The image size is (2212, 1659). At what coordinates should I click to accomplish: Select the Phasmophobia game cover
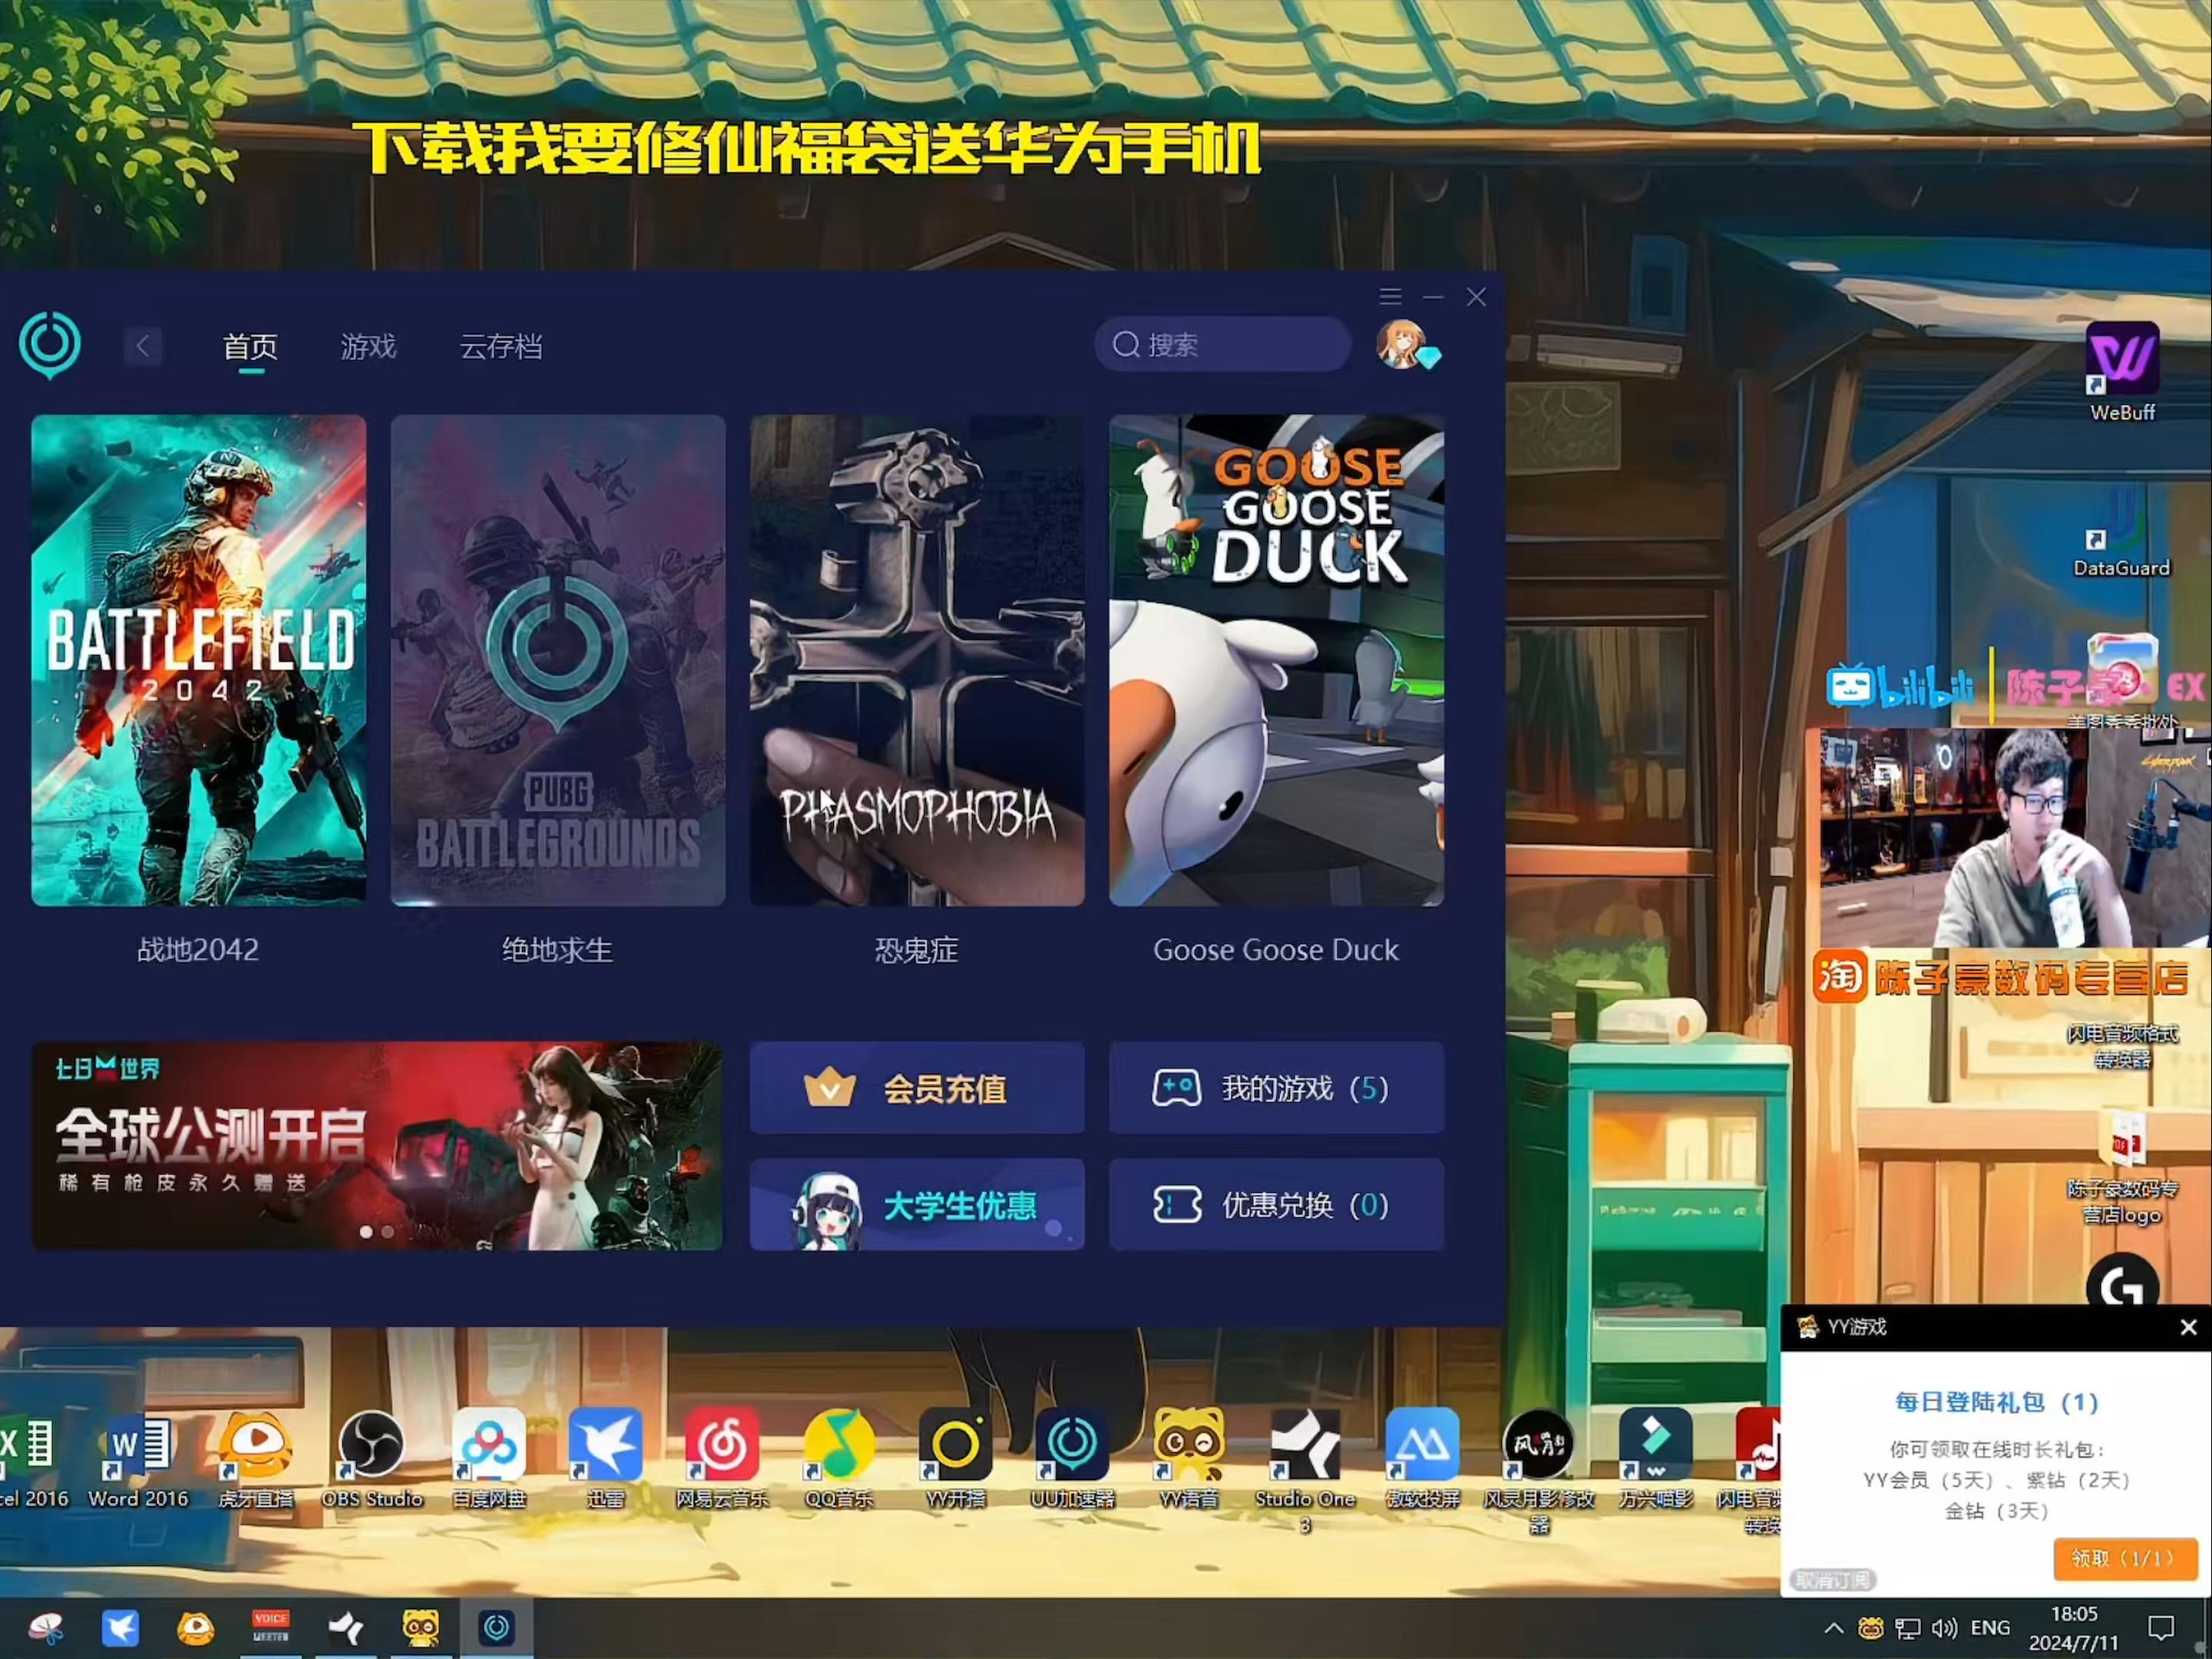[917, 661]
